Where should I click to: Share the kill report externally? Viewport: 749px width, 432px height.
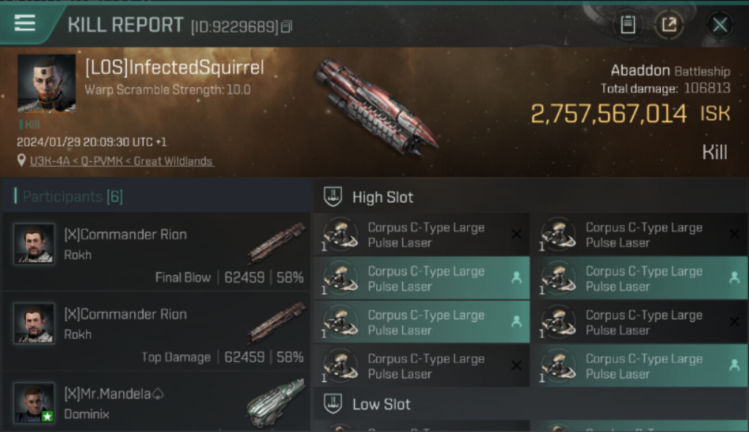point(669,25)
